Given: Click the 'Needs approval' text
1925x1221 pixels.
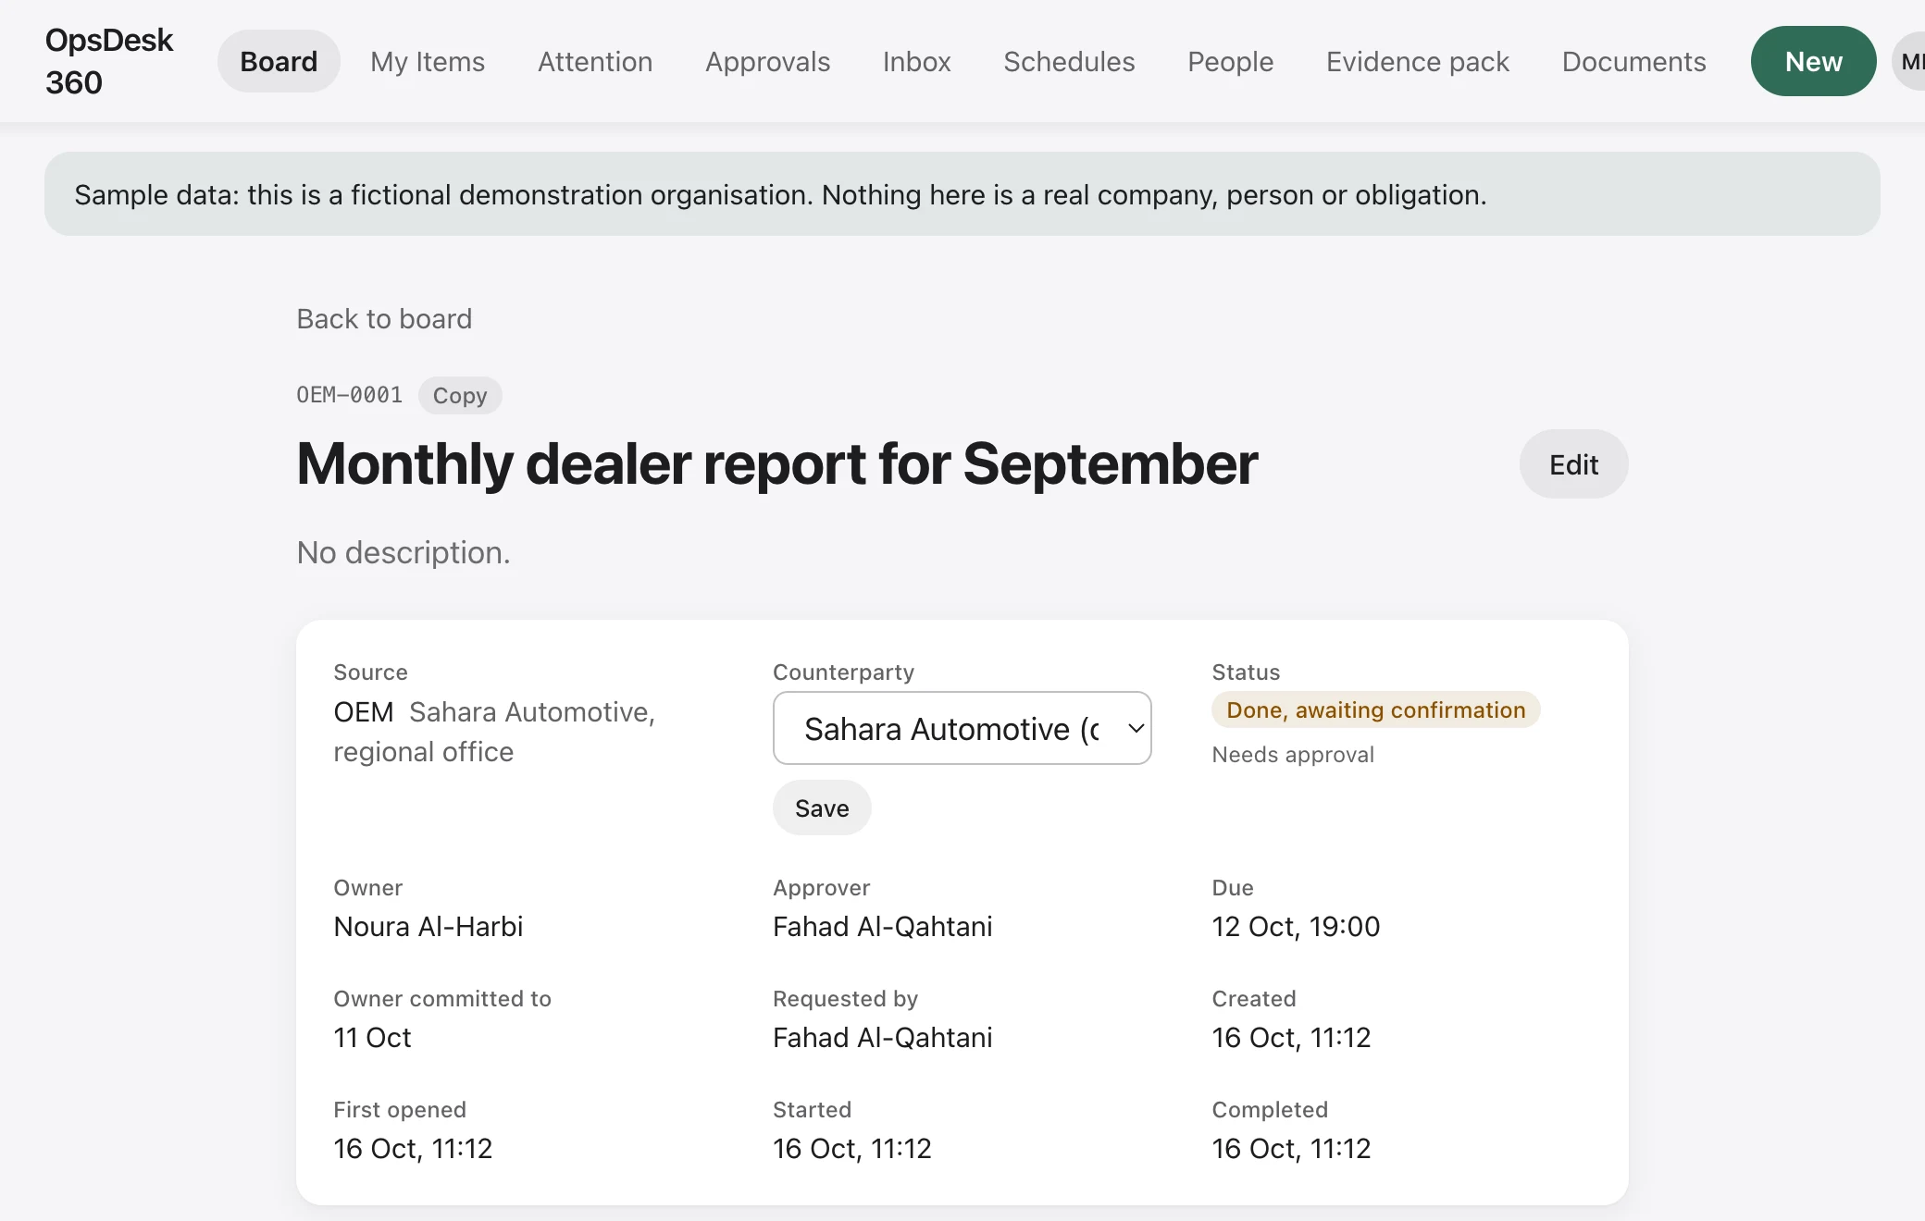Looking at the screenshot, I should 1293,754.
